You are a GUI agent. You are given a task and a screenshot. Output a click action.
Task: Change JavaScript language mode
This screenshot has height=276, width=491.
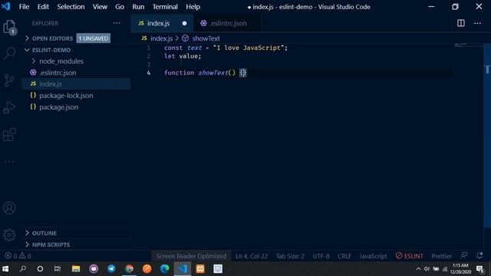click(x=373, y=256)
